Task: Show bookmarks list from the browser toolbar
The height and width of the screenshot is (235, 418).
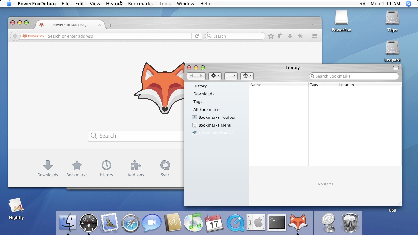Action: [280, 36]
